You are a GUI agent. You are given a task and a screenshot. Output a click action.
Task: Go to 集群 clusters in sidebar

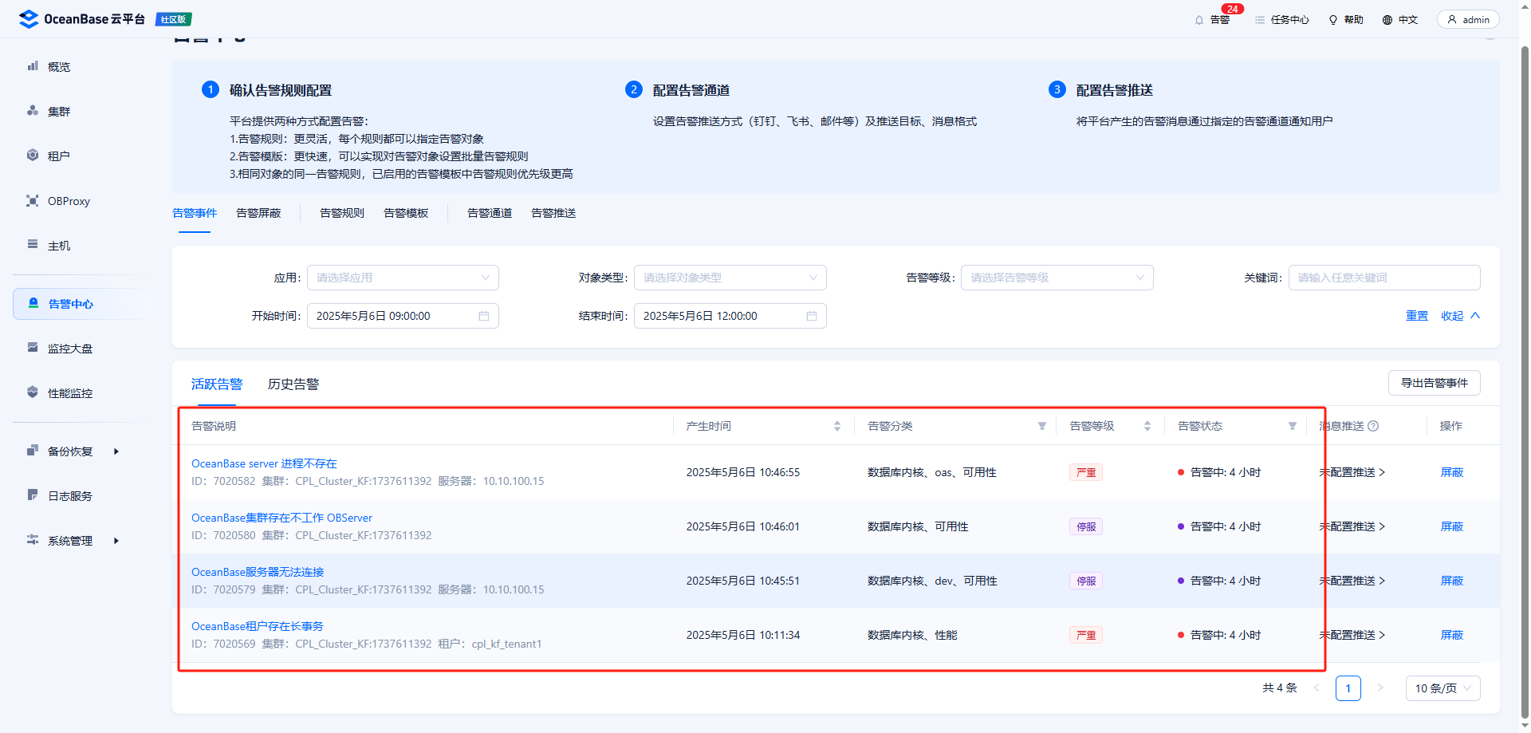(58, 112)
